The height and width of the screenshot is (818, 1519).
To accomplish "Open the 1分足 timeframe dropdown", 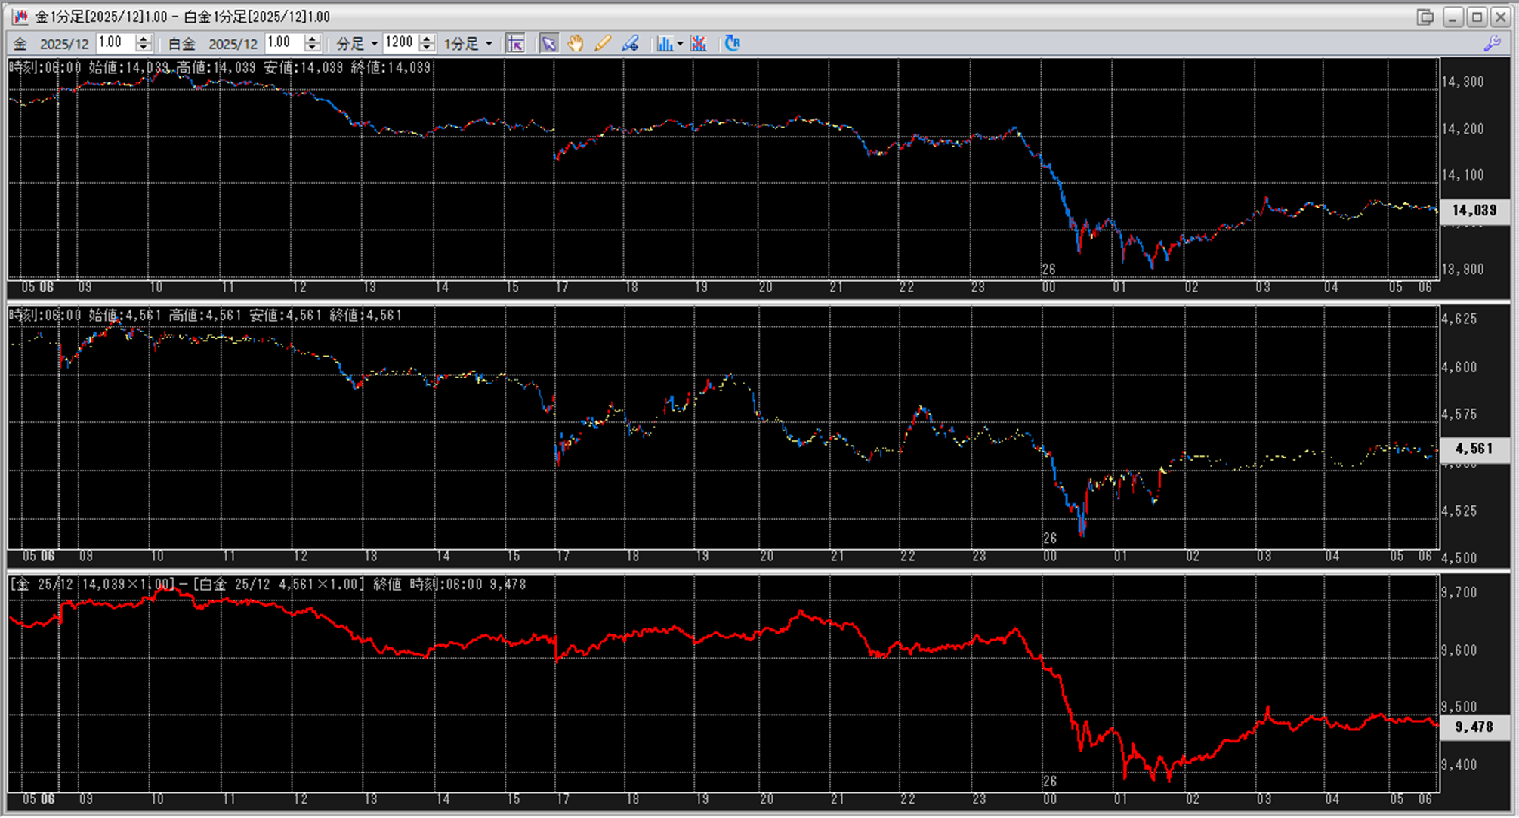I will [489, 44].
